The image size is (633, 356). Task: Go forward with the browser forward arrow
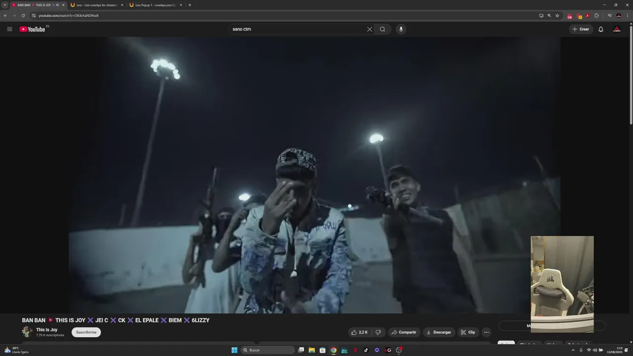(x=14, y=15)
